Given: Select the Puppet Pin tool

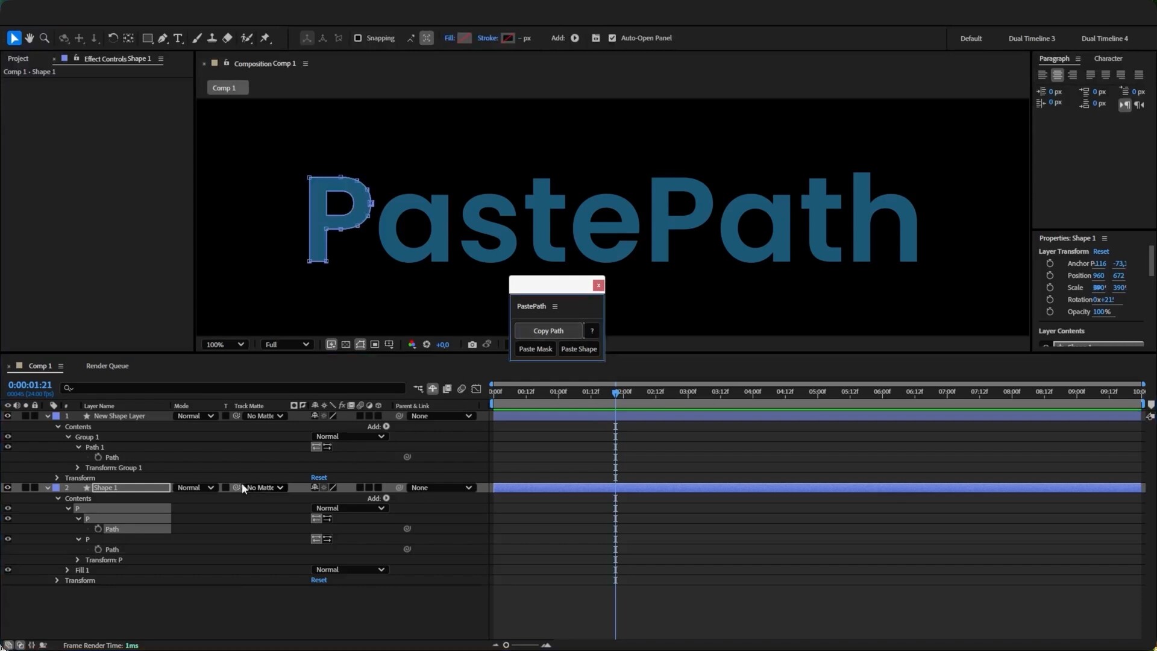Looking at the screenshot, I should (x=265, y=38).
